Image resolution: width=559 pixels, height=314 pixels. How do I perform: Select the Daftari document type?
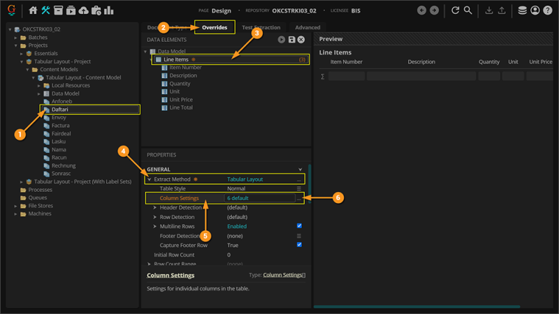click(59, 110)
